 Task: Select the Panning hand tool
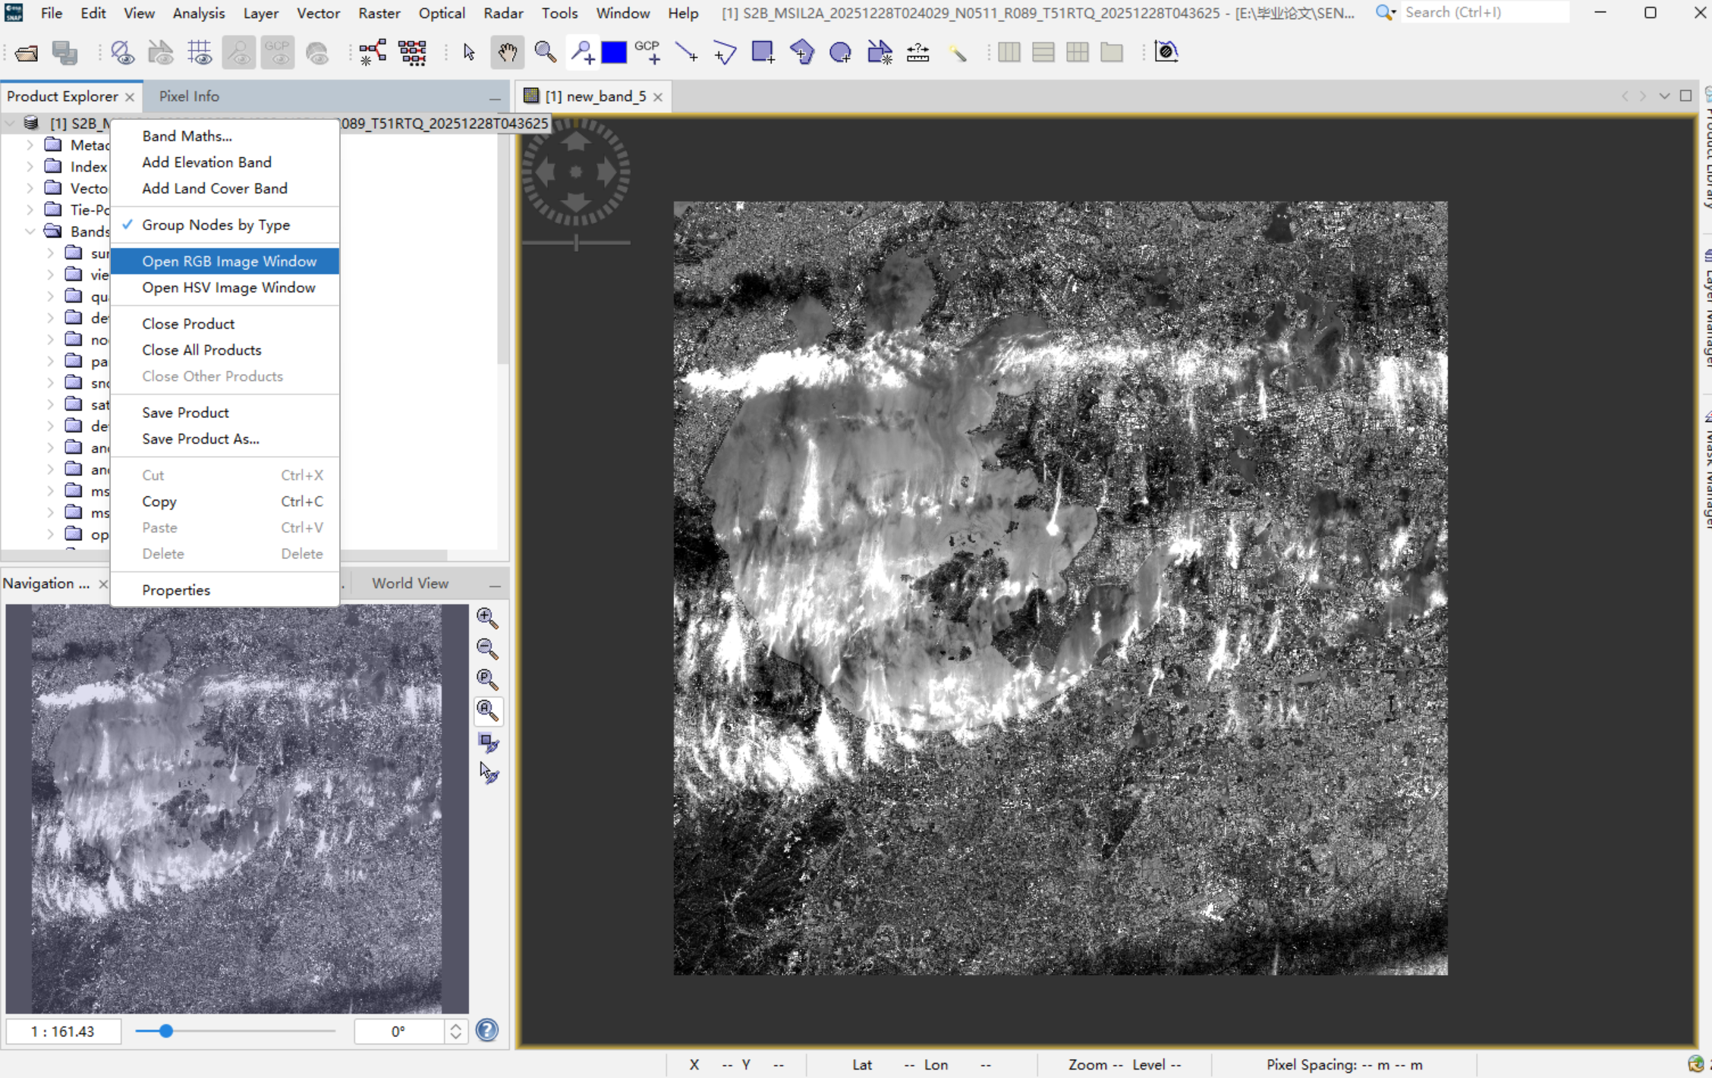(x=507, y=52)
